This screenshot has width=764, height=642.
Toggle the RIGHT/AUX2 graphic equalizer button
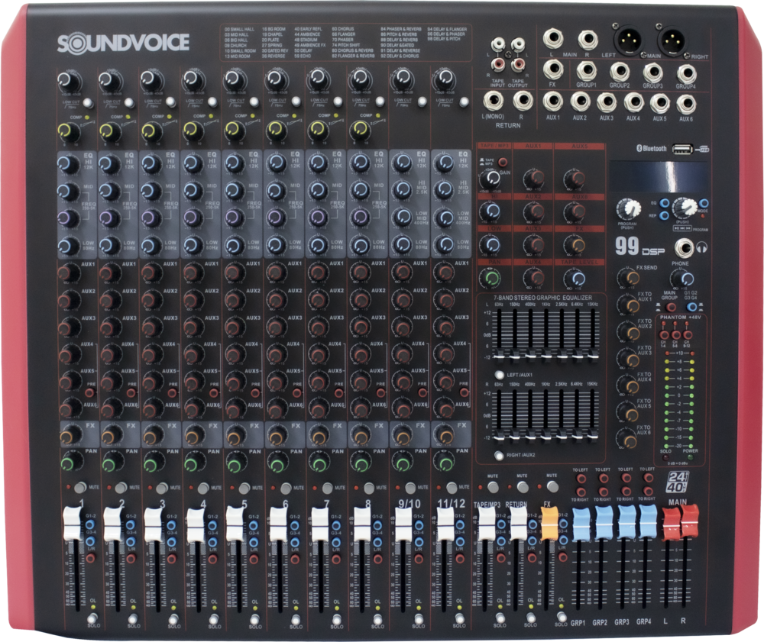click(x=498, y=455)
